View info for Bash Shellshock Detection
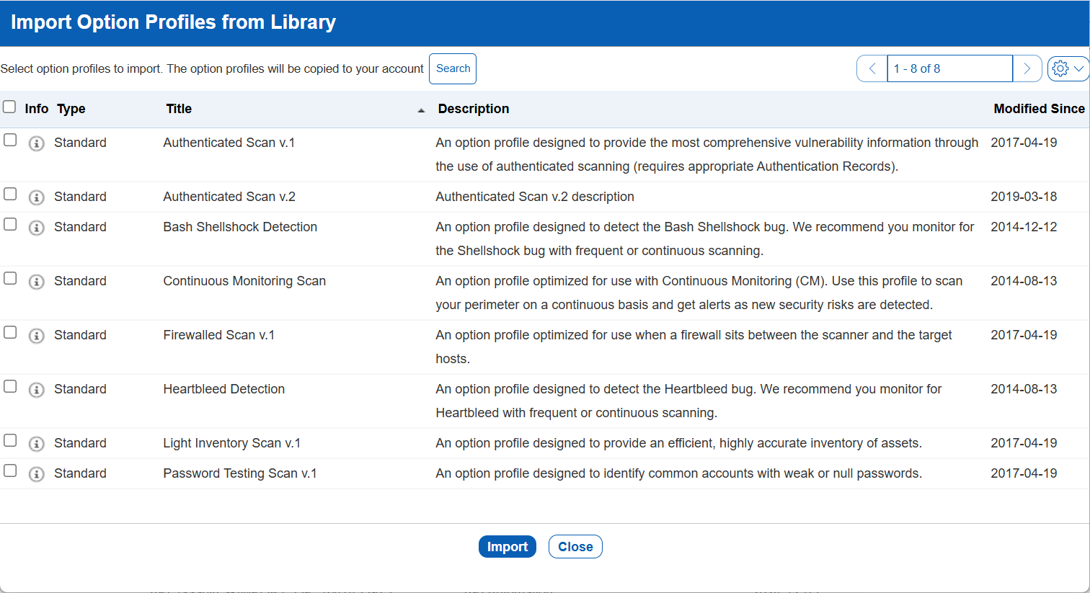This screenshot has width=1090, height=593. pos(36,228)
